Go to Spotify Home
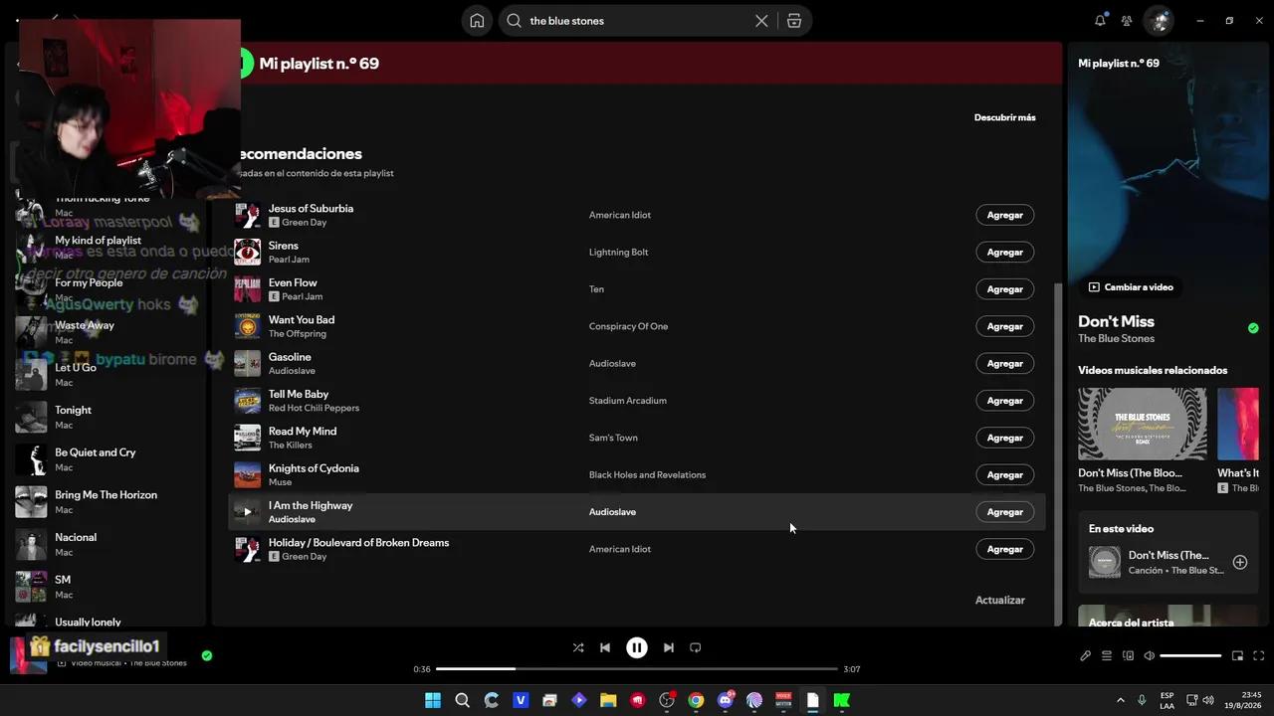Viewport: 1274px width, 716px height. click(x=477, y=21)
